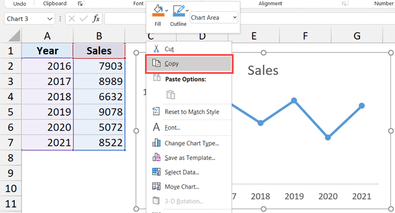Click cell containing 5072
This screenshot has height=213, width=395.
tap(99, 127)
